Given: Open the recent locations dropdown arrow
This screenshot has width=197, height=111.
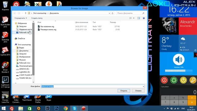Looking at the screenshot, I should coord(22,13).
